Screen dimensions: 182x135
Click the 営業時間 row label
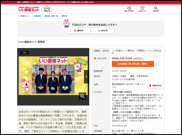[98, 71]
